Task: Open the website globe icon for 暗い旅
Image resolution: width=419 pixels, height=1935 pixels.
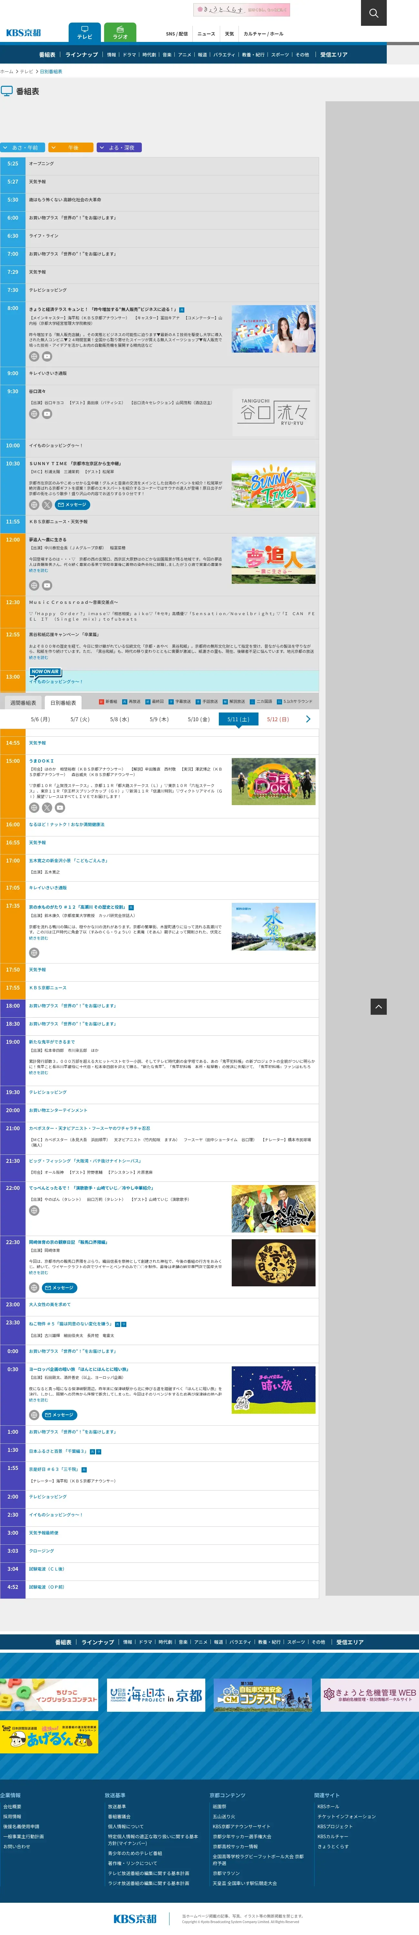Action: point(34,1414)
